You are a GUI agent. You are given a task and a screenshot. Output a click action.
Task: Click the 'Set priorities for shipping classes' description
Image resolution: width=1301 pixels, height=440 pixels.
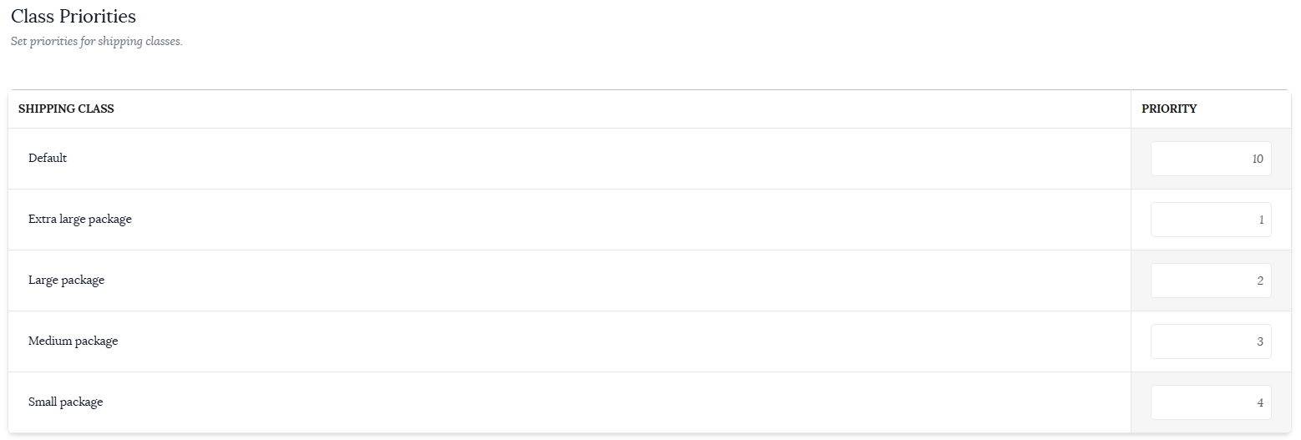click(x=97, y=41)
